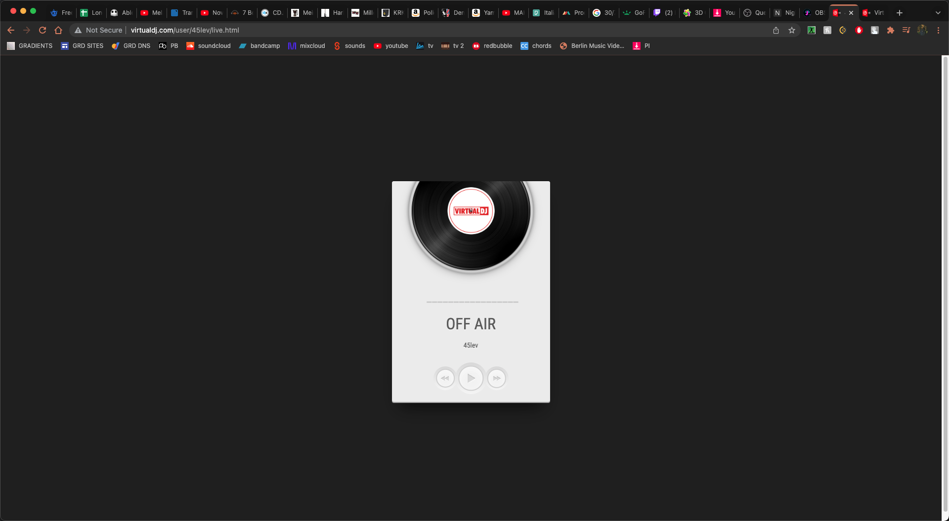This screenshot has height=521, width=949.
Task: Close the active VirtualDJ tab
Action: (851, 13)
